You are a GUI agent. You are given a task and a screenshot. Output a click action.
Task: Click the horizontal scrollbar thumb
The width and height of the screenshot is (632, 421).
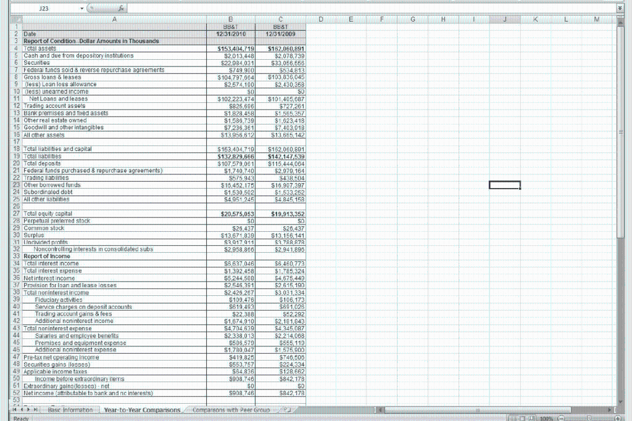(478, 410)
